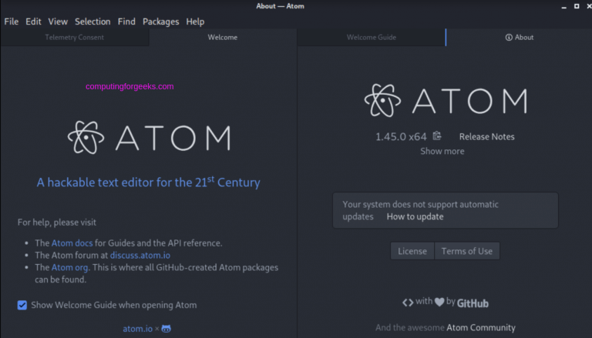Open the Release Notes
This screenshot has height=338, width=592.
pyautogui.click(x=486, y=136)
